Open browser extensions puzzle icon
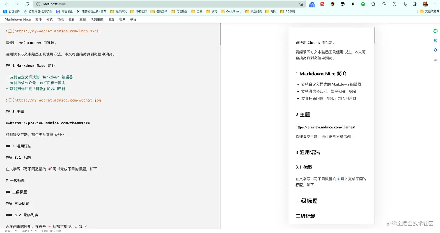440x233 pixels. pyautogui.click(x=373, y=4)
